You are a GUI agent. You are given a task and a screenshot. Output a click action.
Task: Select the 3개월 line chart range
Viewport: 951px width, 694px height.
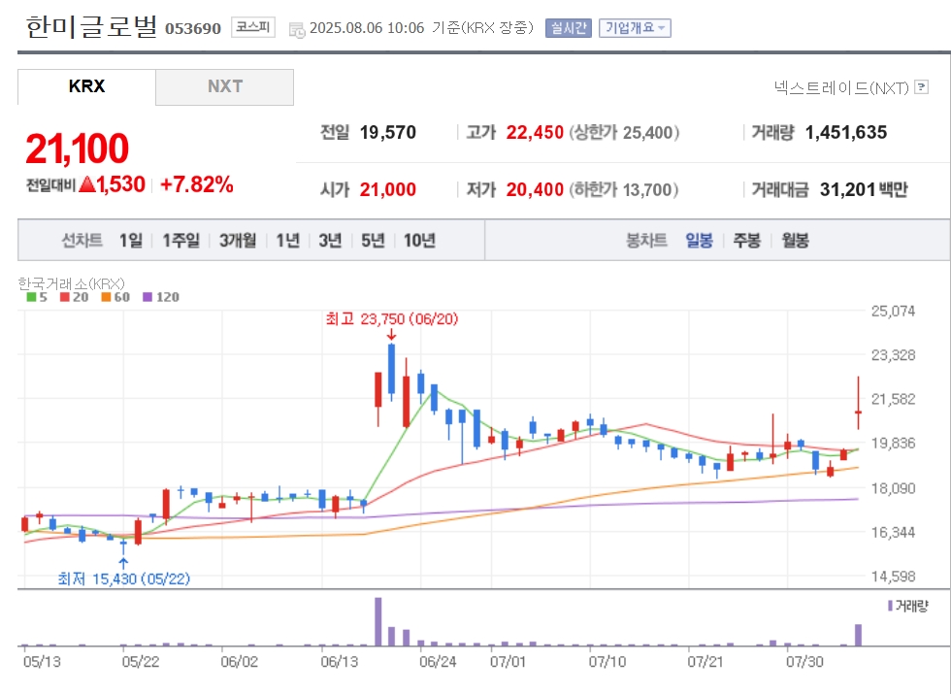pyautogui.click(x=238, y=241)
